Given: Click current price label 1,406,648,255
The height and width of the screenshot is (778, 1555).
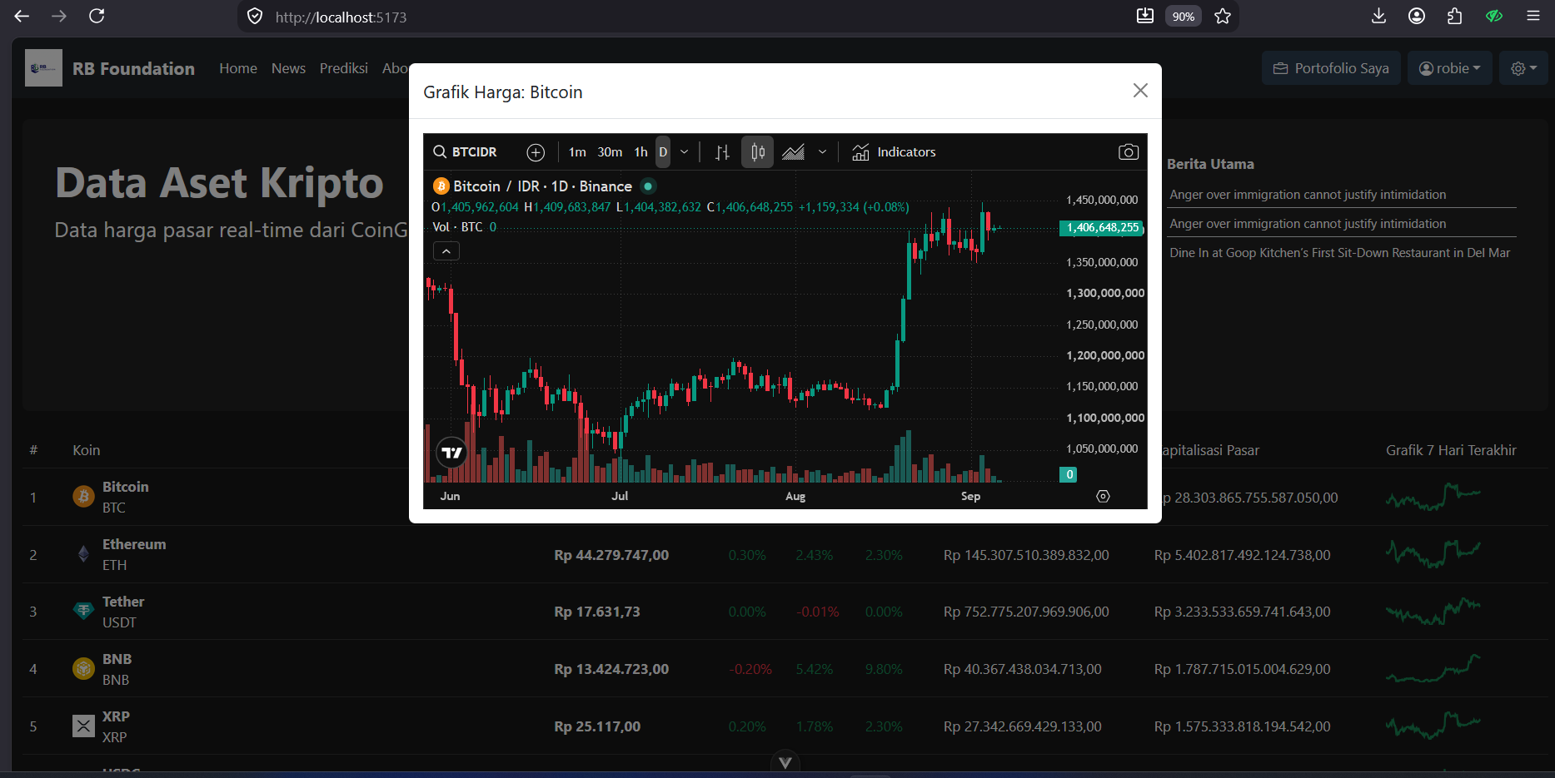Looking at the screenshot, I should (x=1102, y=228).
